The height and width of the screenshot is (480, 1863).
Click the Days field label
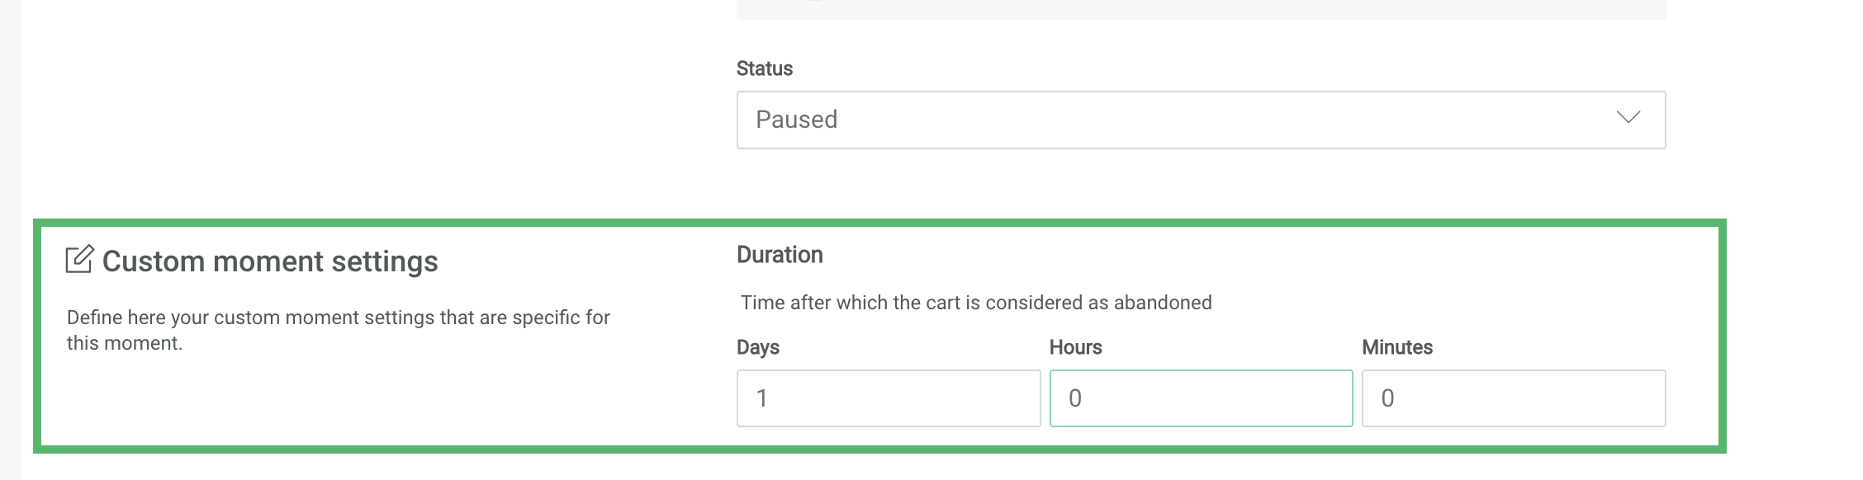(x=757, y=347)
